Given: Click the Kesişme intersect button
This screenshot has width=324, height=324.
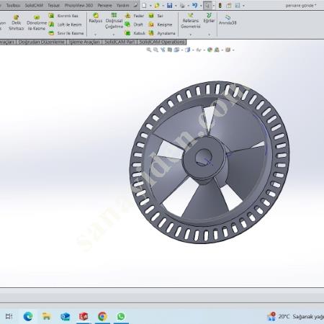Looking at the screenshot, I should click(161, 24).
